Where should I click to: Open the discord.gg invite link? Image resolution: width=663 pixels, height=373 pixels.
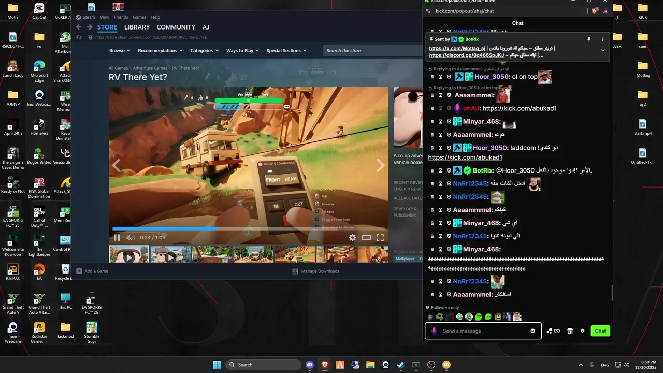click(466, 55)
